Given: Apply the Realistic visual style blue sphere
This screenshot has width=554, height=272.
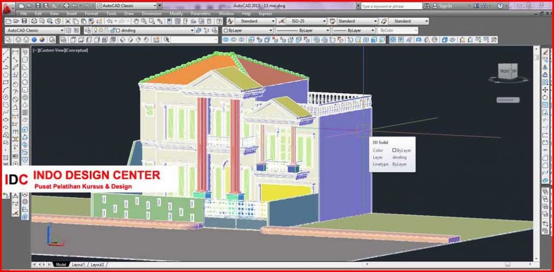Looking at the screenshot, I should [x=34, y=40].
